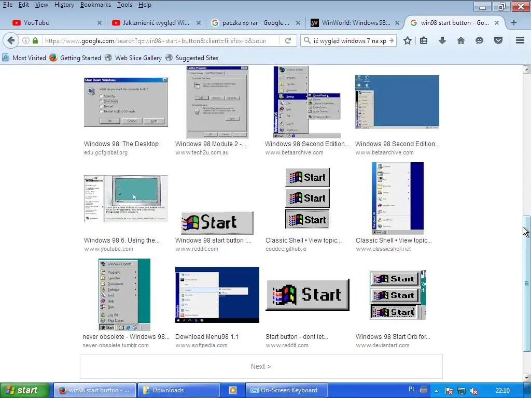
Task: Open blue desktop betaarchive thumbnail
Action: click(397, 102)
